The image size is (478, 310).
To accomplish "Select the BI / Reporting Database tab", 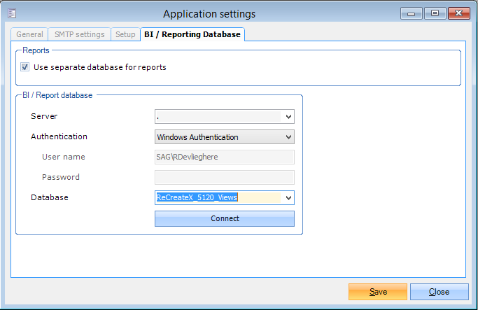I will click(x=191, y=34).
